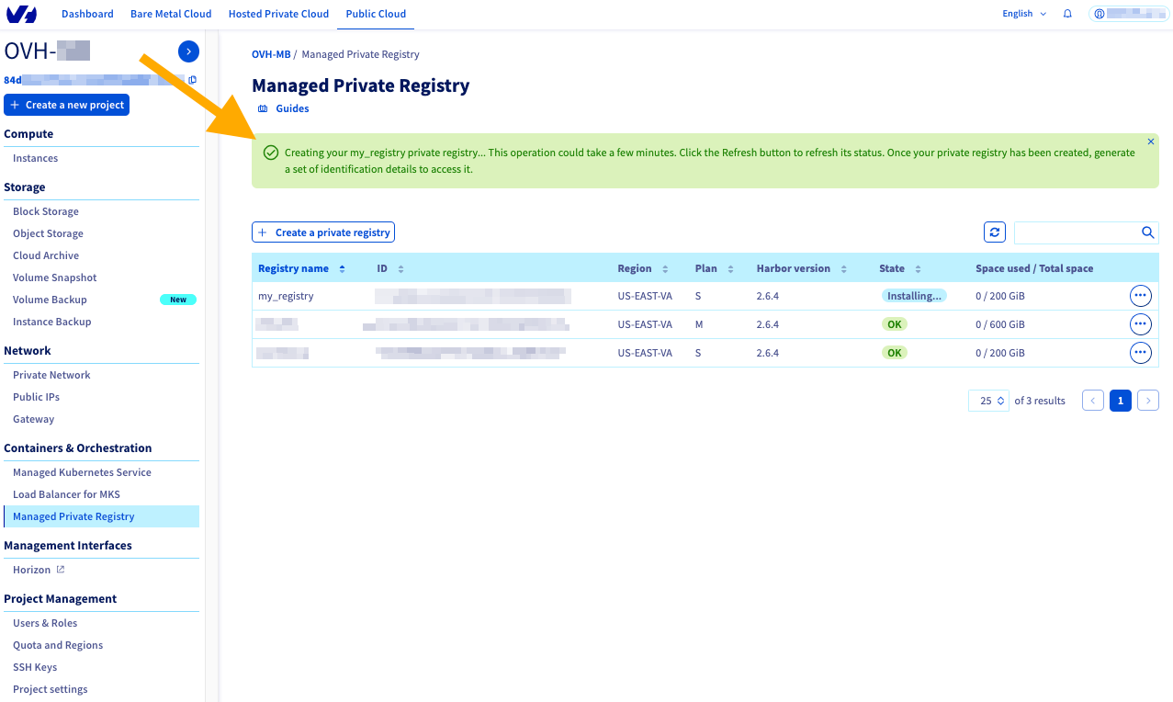Open the English language dropdown

tap(1024, 14)
